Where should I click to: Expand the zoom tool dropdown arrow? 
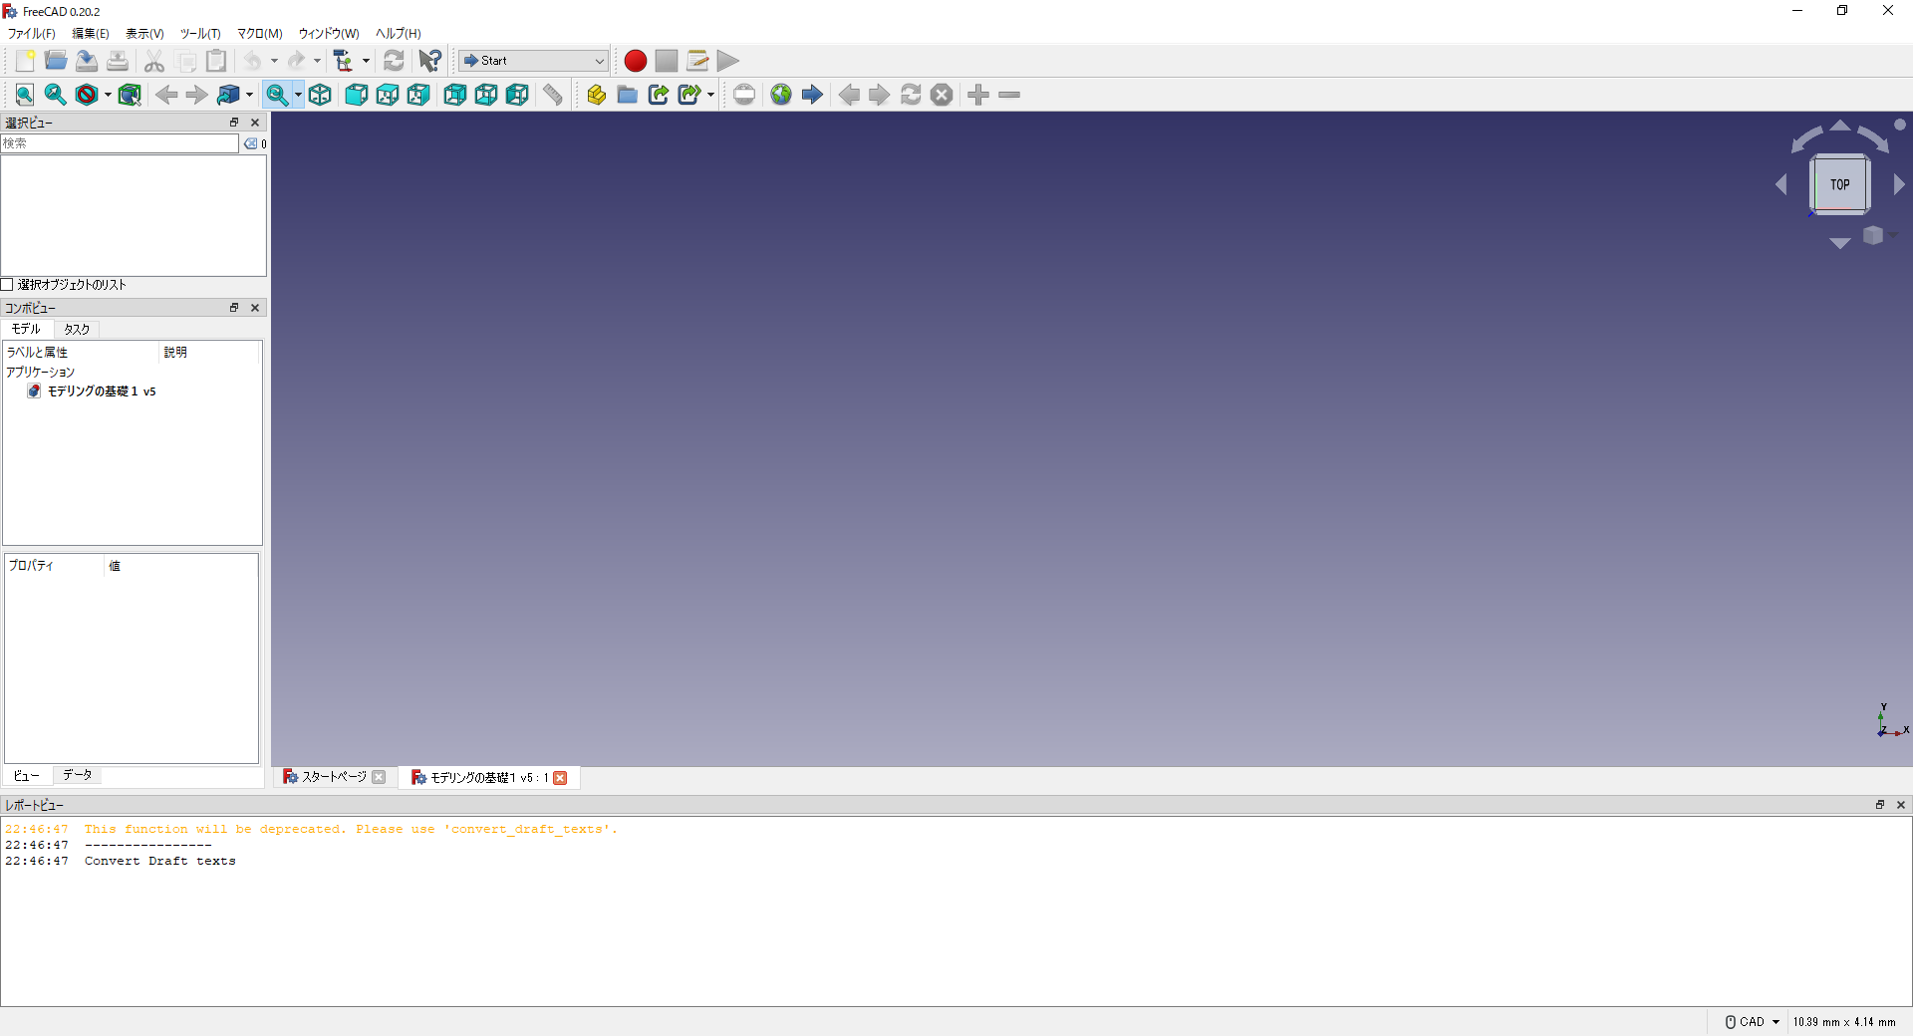point(298,95)
